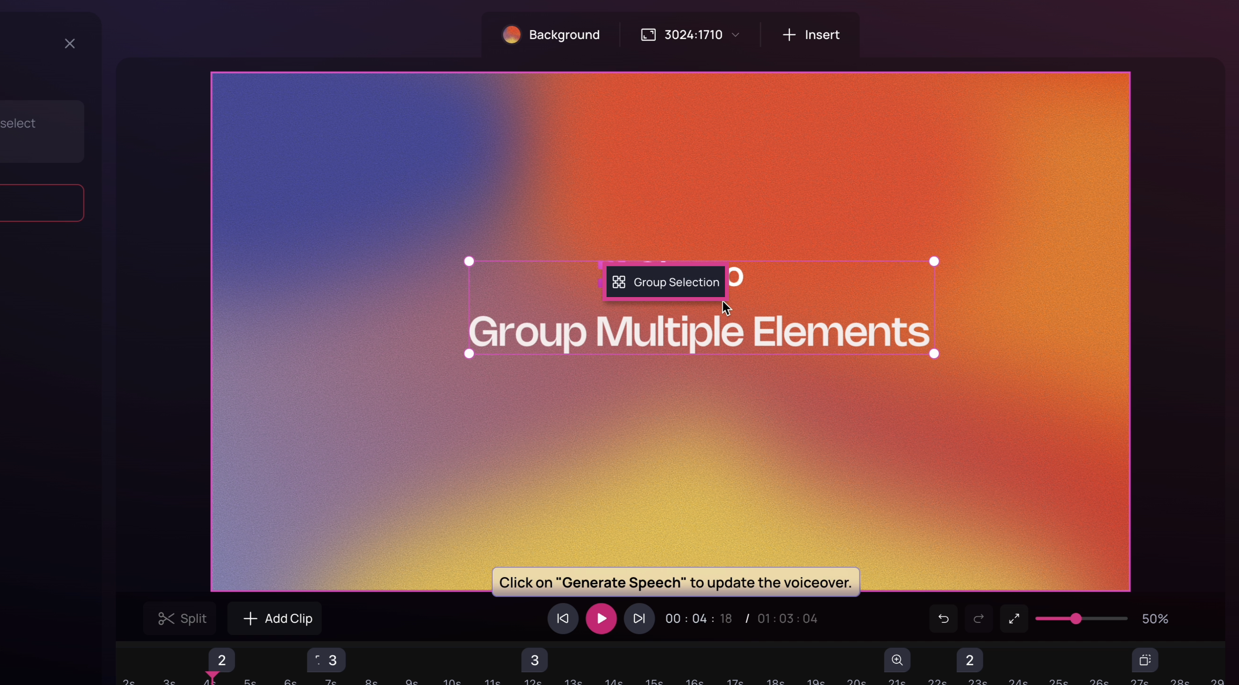Skip to previous clip

[x=562, y=618]
